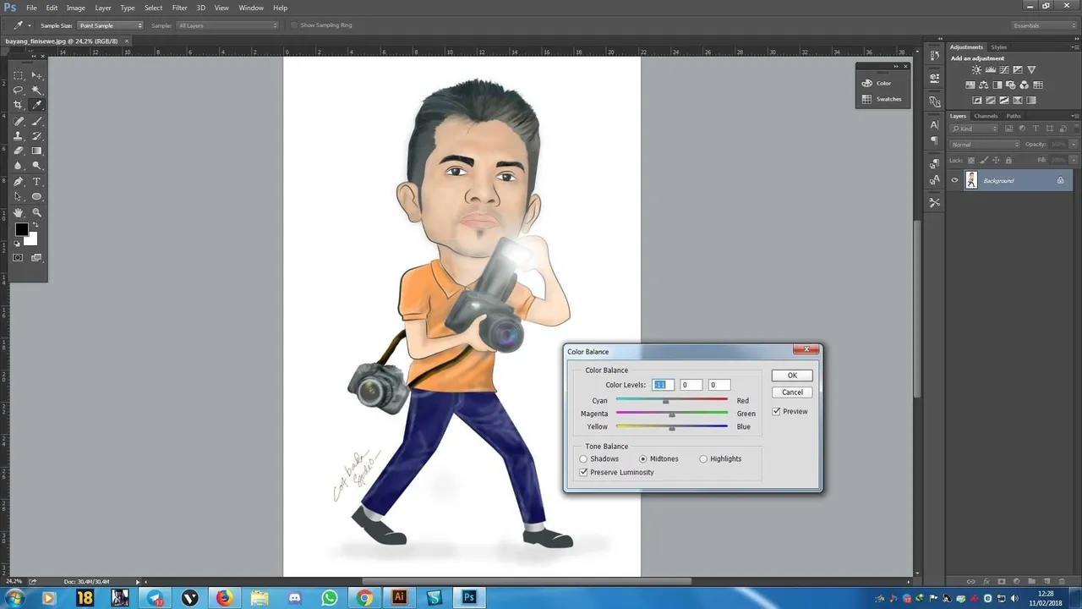Switch to the Paths tab
Viewport: 1082px width, 609px height.
click(1014, 116)
